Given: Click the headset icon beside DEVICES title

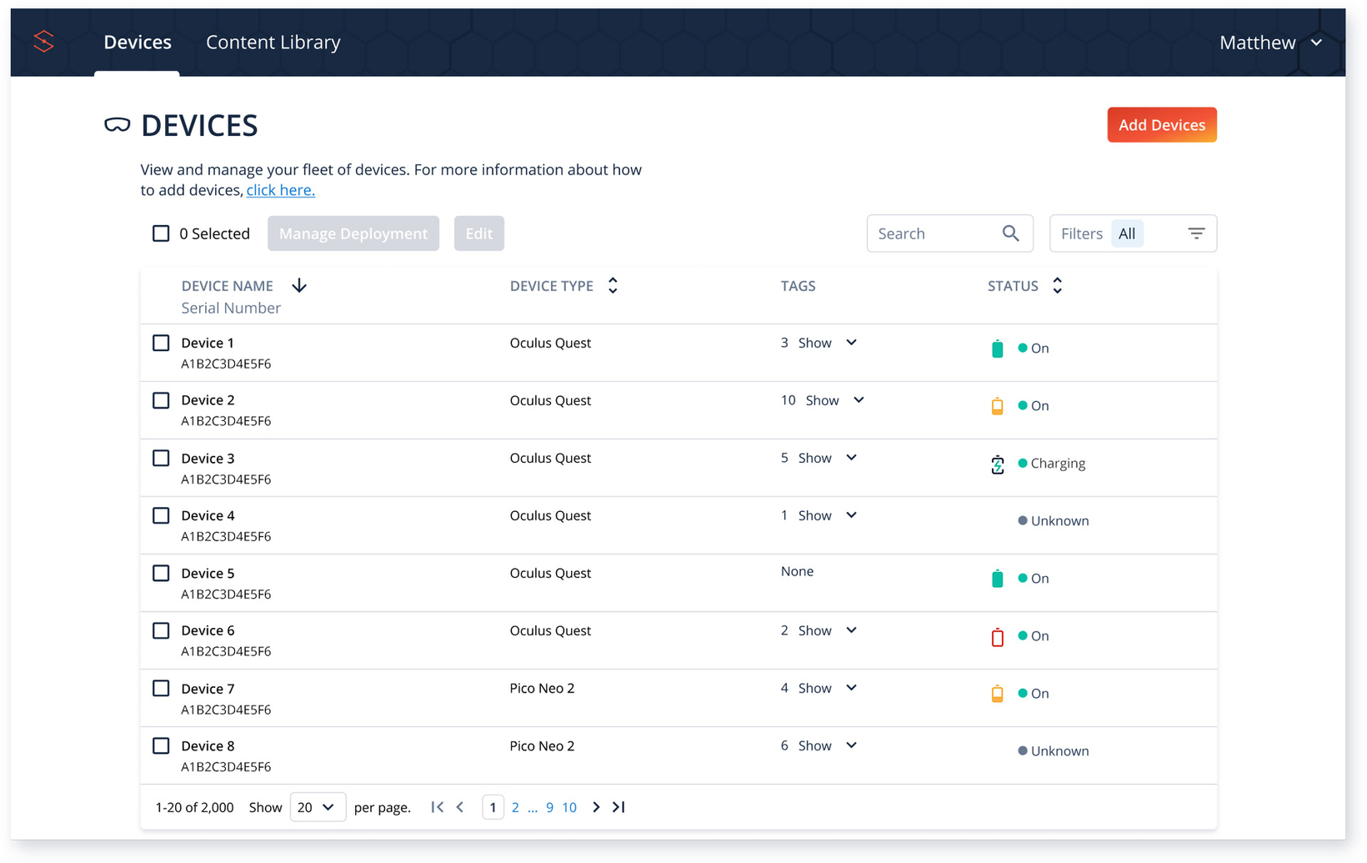Looking at the screenshot, I should click(117, 125).
